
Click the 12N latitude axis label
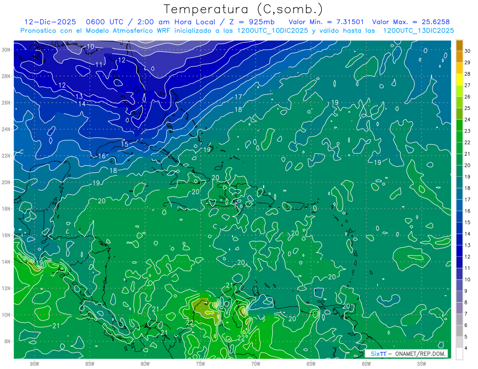[6, 288]
